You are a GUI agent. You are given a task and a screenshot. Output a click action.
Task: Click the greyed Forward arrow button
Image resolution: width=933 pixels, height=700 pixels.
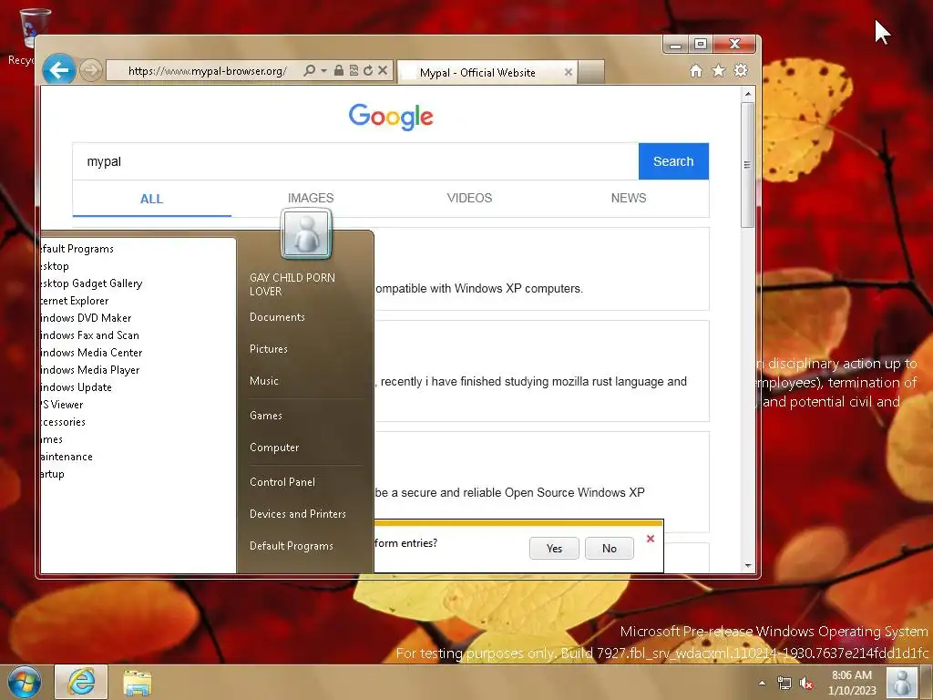coord(90,70)
